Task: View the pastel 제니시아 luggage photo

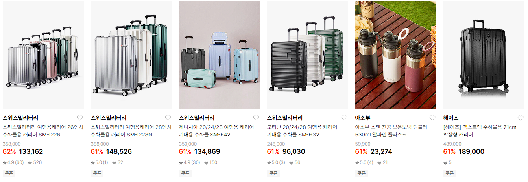Action: coord(220,55)
